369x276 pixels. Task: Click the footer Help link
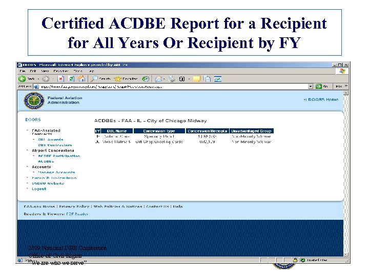click(x=178, y=206)
